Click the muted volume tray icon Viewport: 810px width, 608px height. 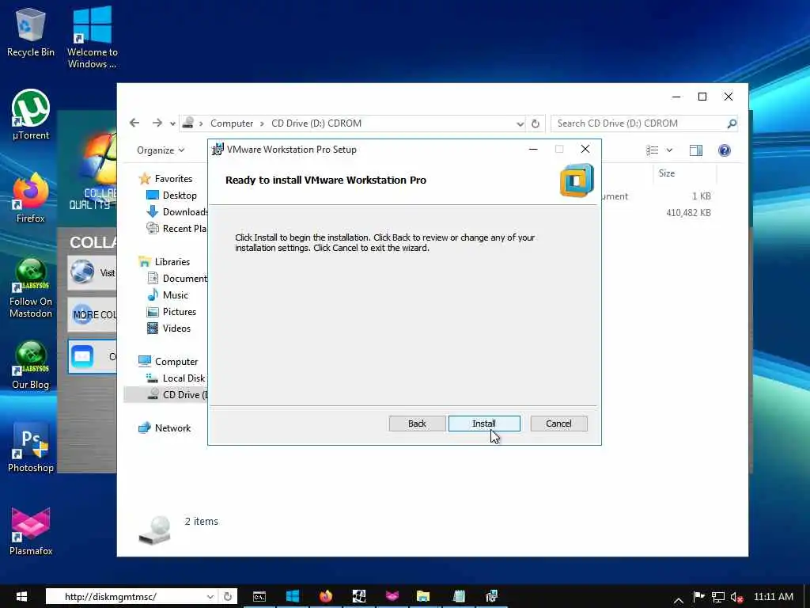(736, 598)
